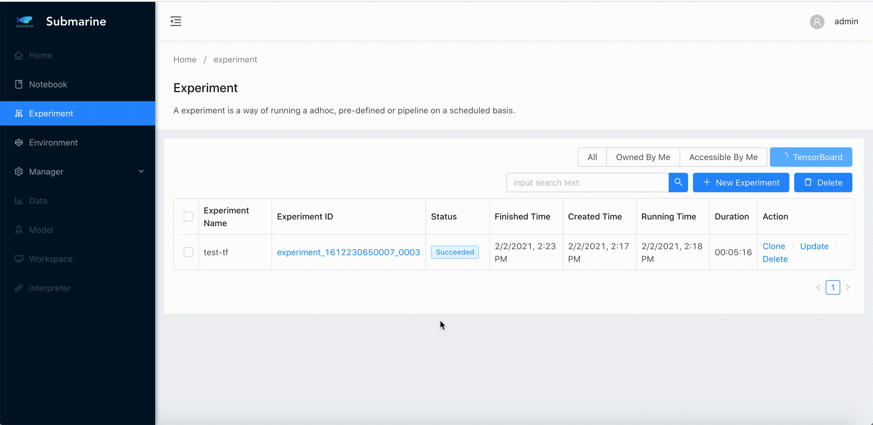Open Environment section in sidebar
The width and height of the screenshot is (873, 425).
point(53,143)
